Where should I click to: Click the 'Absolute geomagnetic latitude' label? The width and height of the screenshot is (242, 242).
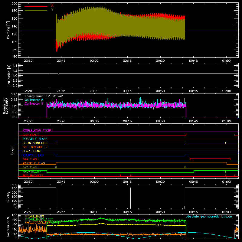click(209, 216)
